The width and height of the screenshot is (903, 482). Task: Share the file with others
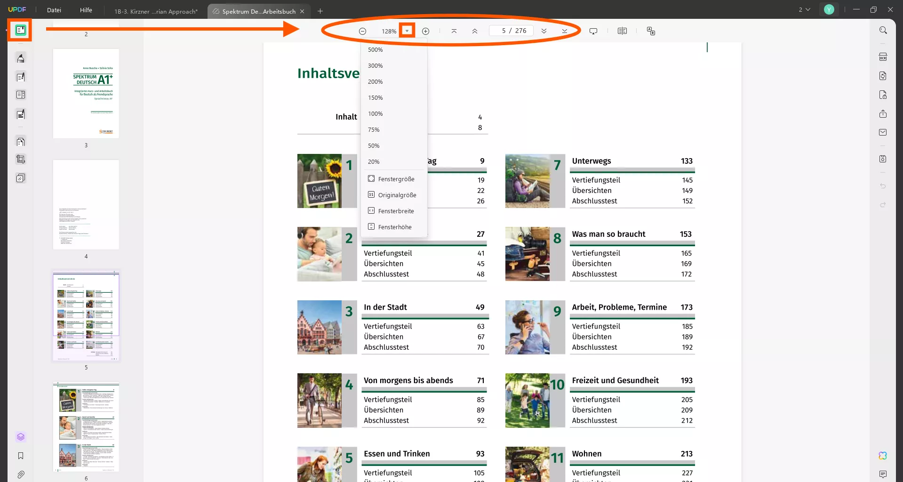883,114
